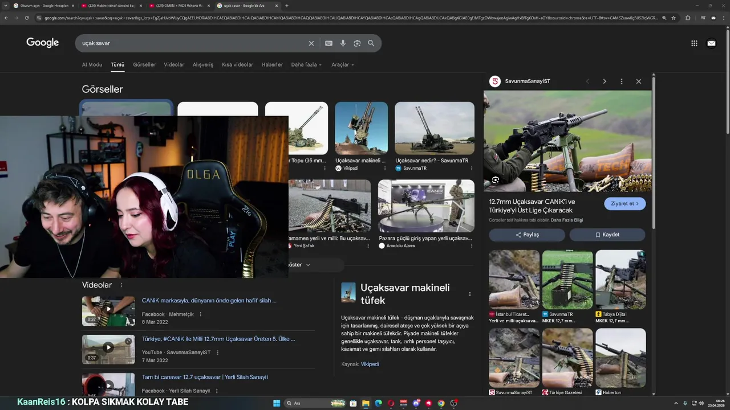Click the Windows taskbar Ara search box

click(x=315, y=403)
